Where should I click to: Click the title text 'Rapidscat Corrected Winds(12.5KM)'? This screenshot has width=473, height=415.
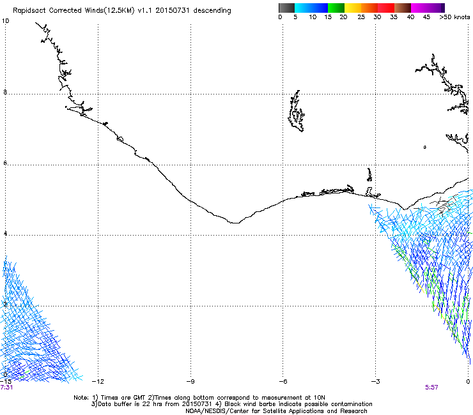tap(74, 11)
